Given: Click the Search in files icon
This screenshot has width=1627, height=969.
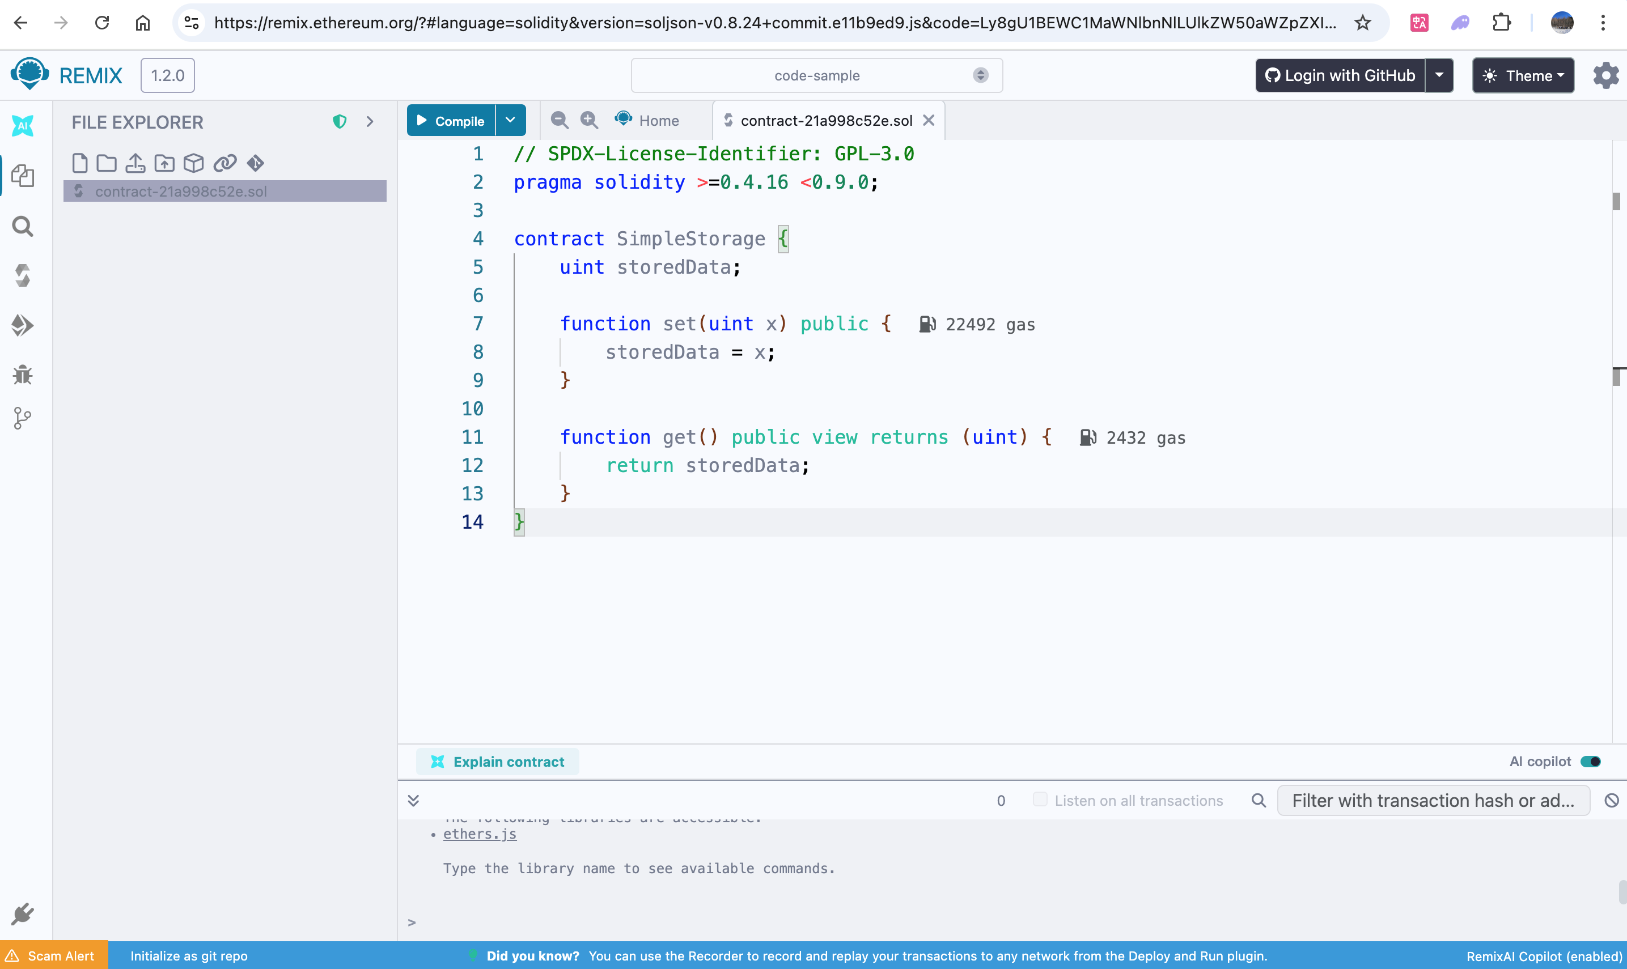Looking at the screenshot, I should [23, 227].
